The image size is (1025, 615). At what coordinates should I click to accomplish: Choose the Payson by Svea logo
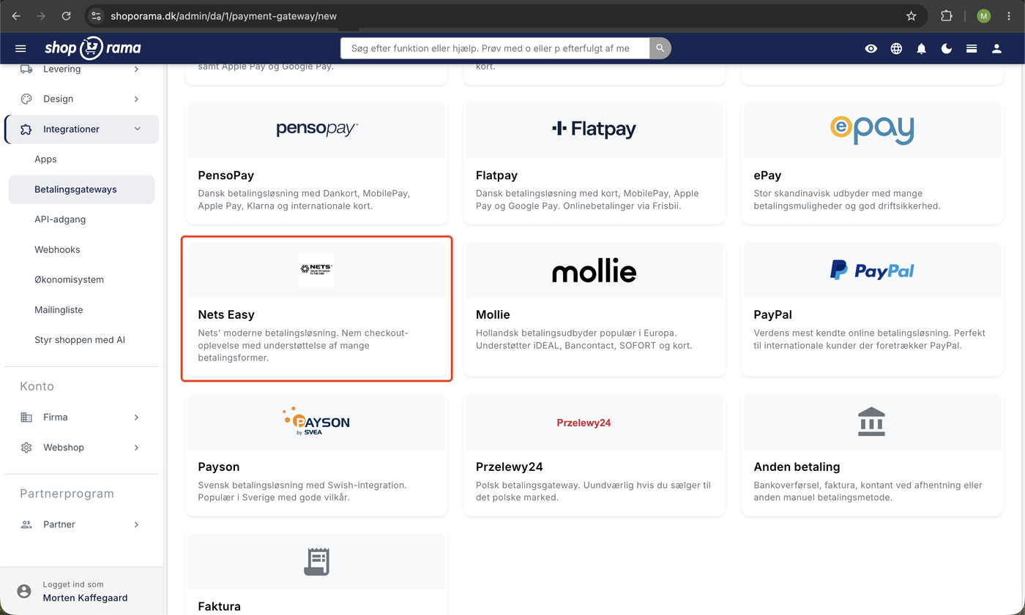[316, 421]
